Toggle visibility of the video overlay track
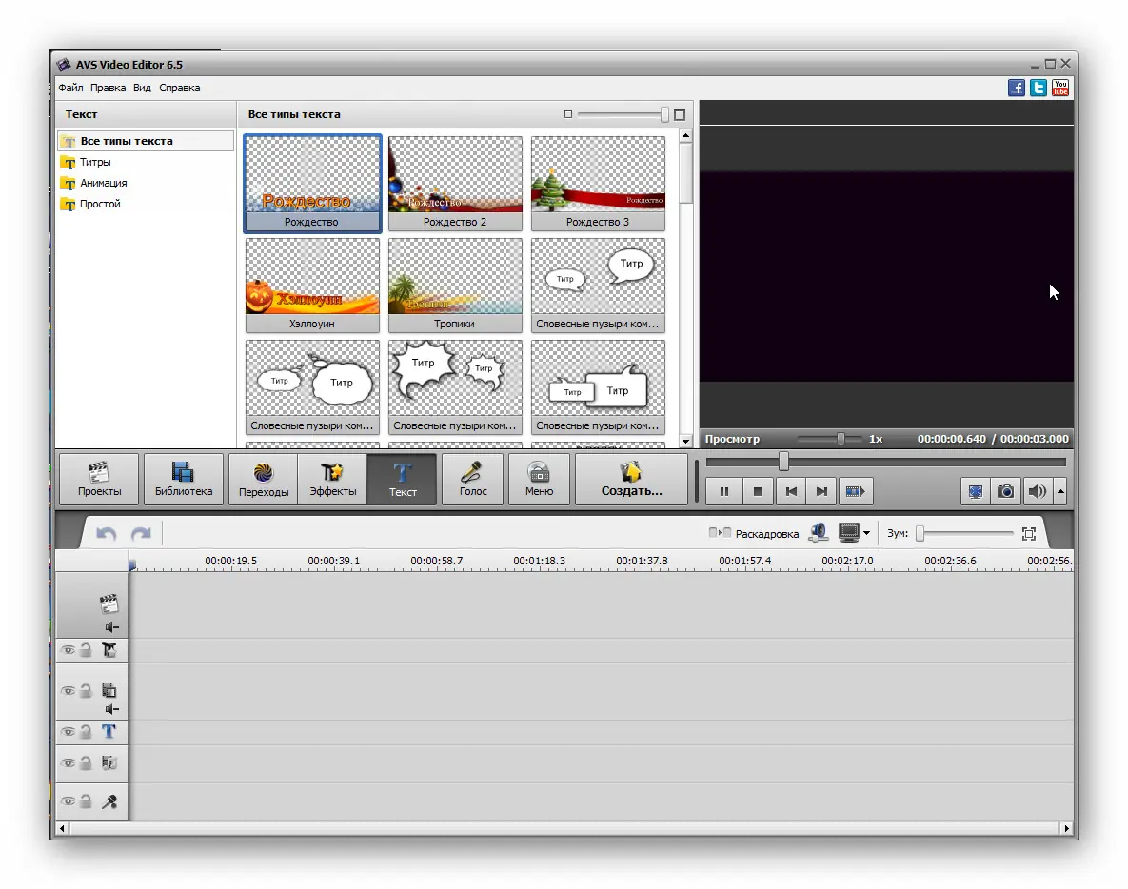 (69, 691)
